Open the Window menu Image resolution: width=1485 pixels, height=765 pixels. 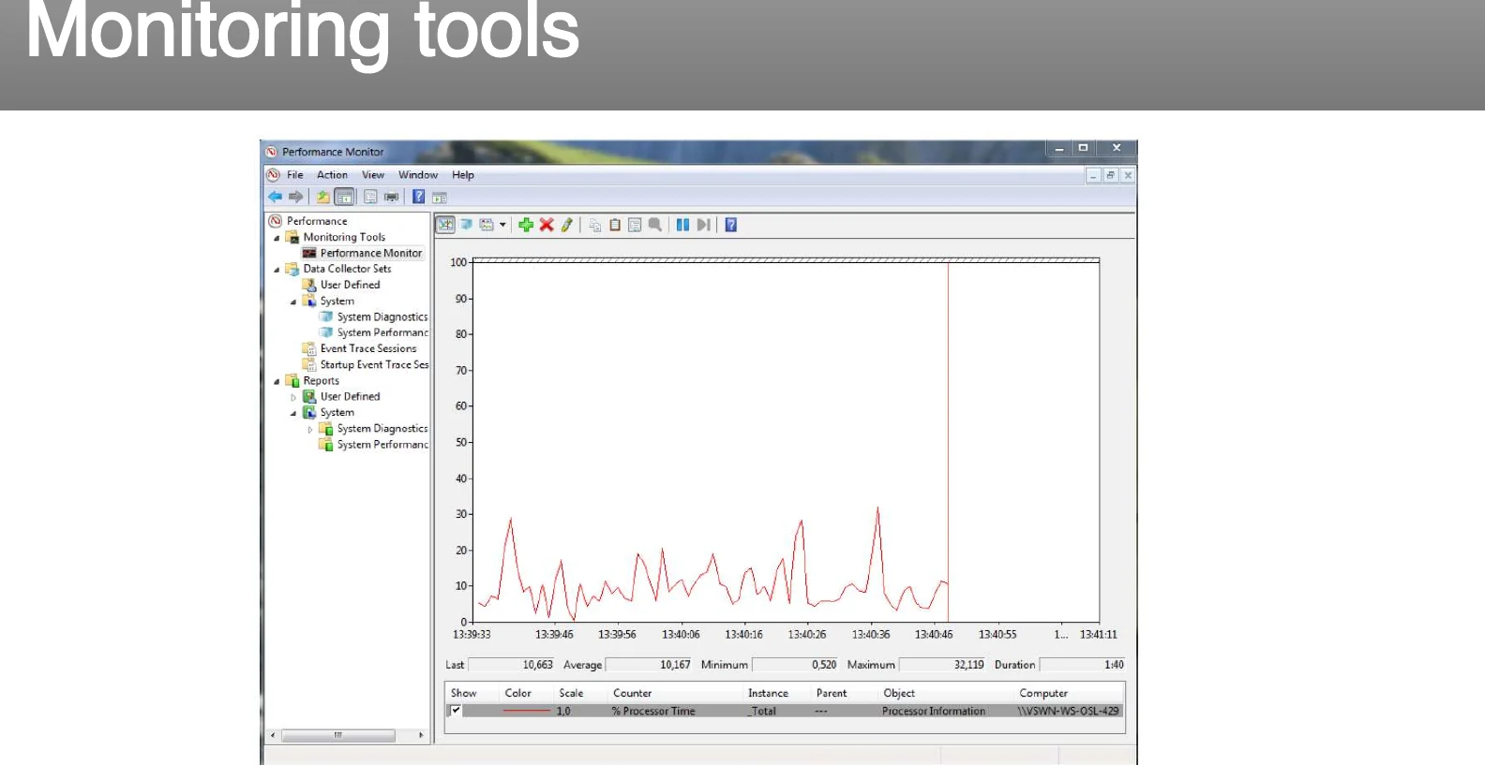(418, 175)
